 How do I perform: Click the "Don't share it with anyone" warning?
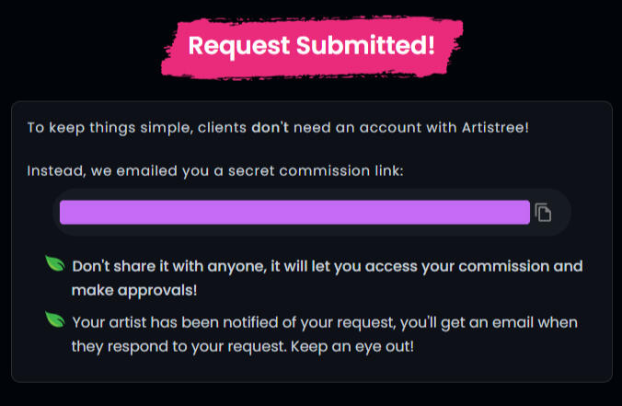point(167,267)
